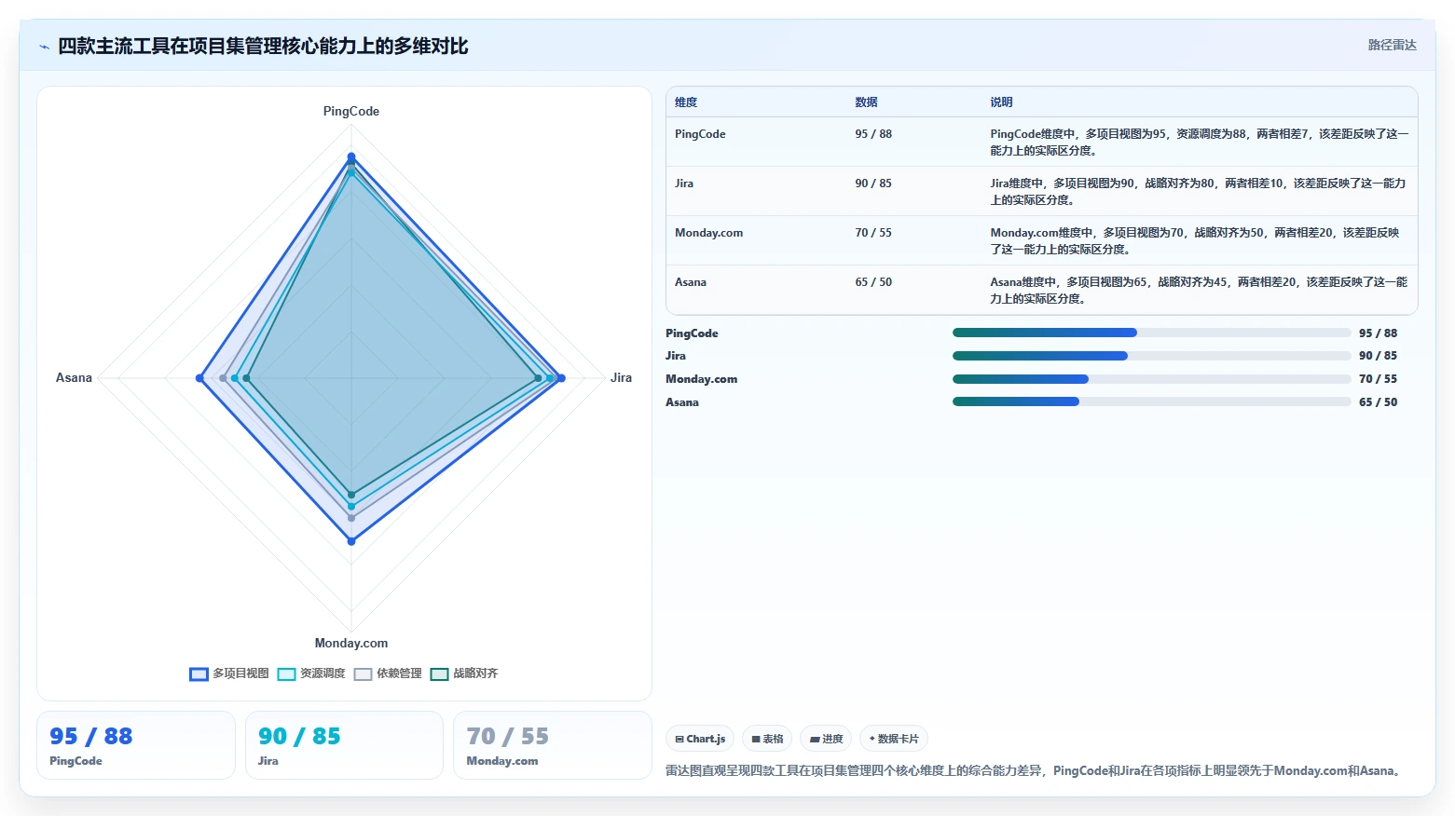Click the Monday.com progress bar
This screenshot has width=1455, height=816.
click(x=1151, y=379)
